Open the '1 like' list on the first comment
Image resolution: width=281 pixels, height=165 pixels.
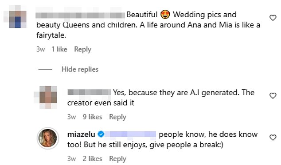[59, 49]
